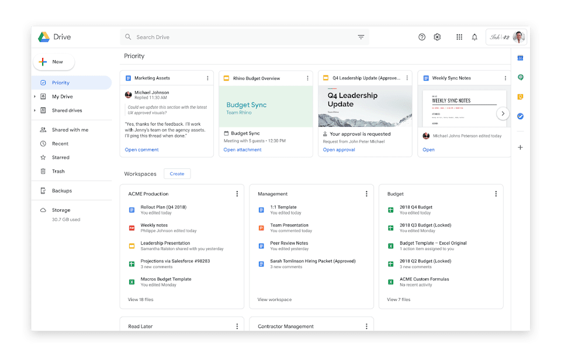Click Open link on Weekly Sync Notes
The width and height of the screenshot is (561, 357).
coord(428,150)
